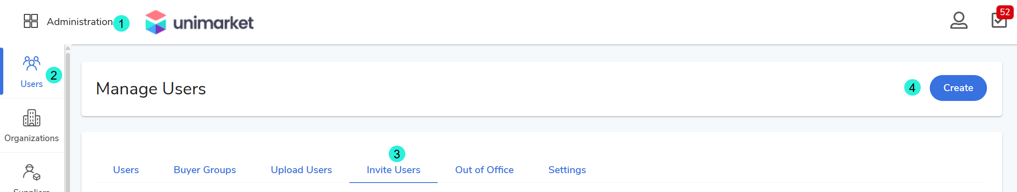Viewport: 1017px width, 192px height.
Task: Open the Suppliers sidebar icon
Action: (31, 172)
